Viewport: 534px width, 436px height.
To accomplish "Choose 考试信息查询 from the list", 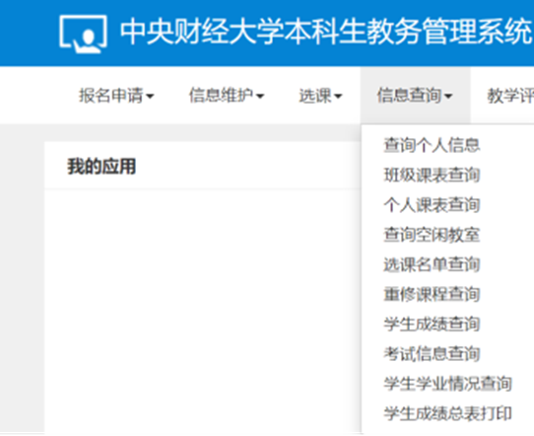I will point(432,354).
